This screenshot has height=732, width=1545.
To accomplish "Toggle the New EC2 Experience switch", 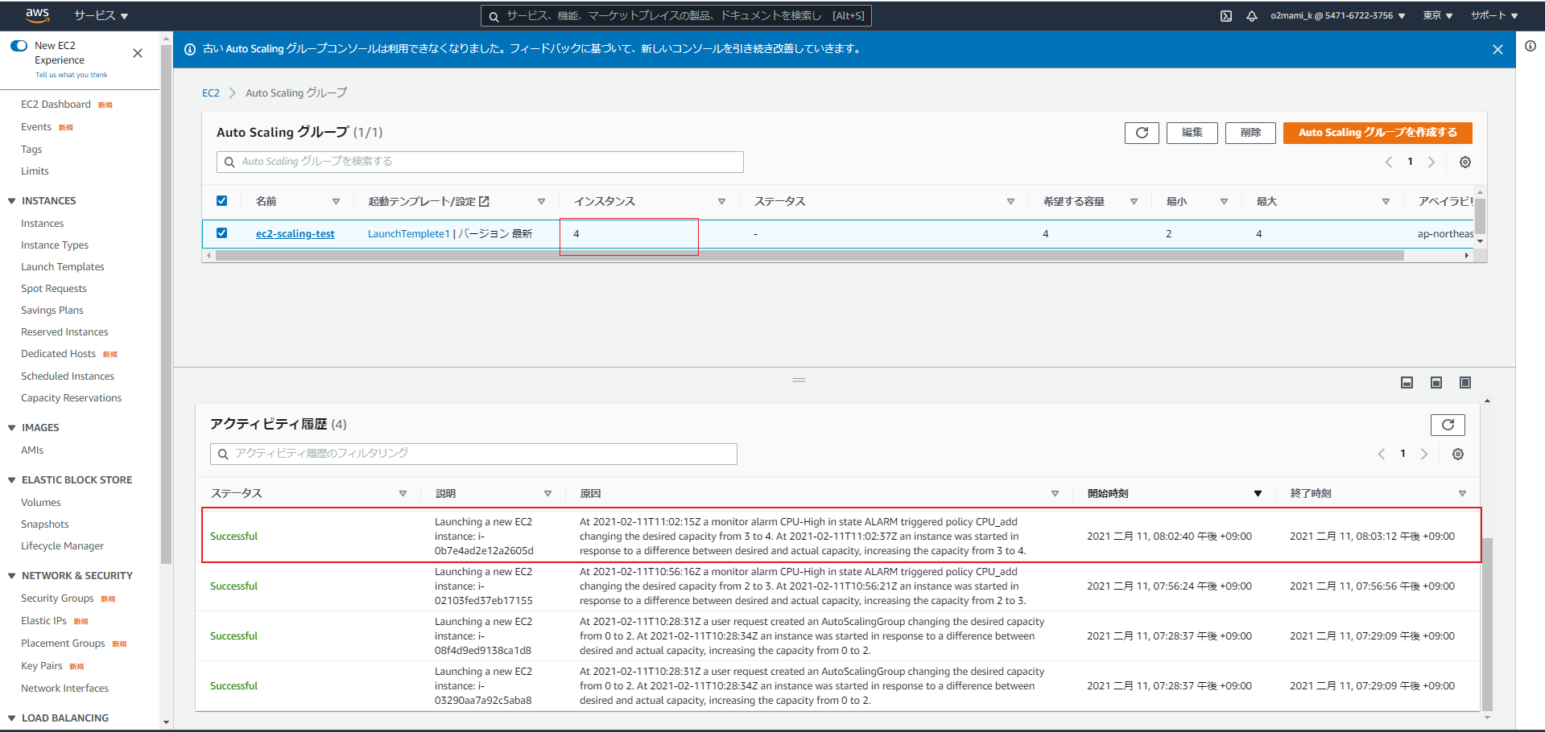I will coord(19,46).
